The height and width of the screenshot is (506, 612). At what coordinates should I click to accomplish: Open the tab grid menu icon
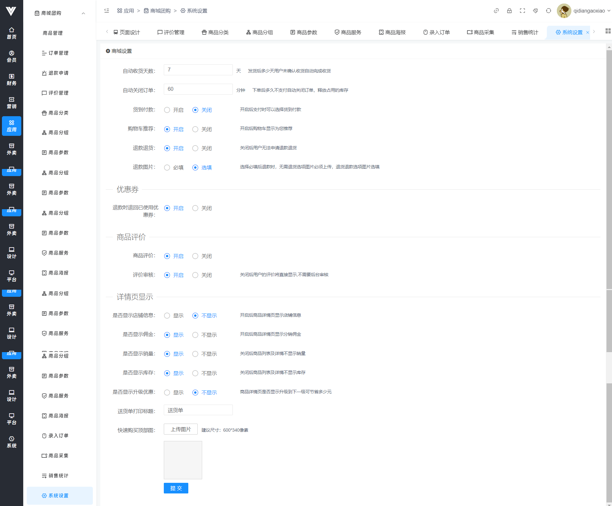tap(608, 31)
